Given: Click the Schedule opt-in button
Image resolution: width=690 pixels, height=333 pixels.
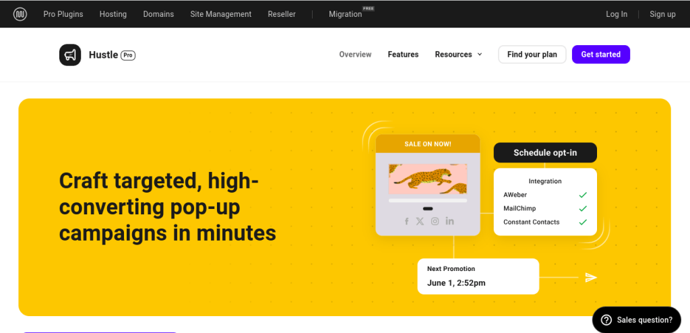Looking at the screenshot, I should [545, 153].
